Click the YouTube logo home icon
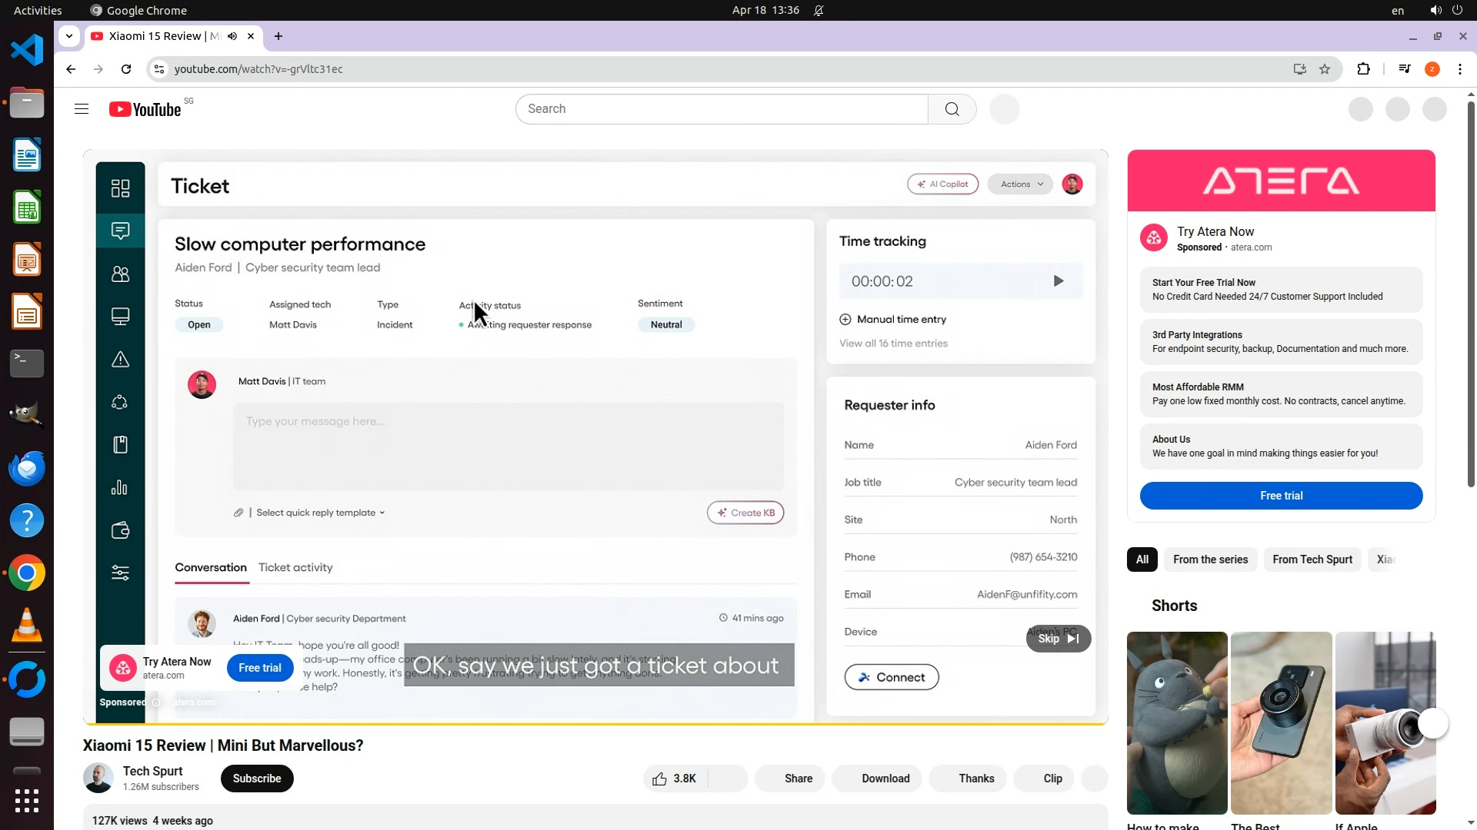The width and height of the screenshot is (1477, 830). tap(145, 109)
